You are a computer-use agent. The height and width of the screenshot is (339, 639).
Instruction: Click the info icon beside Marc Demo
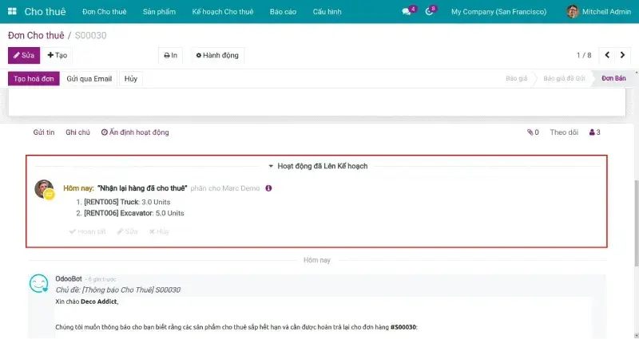[268, 188]
